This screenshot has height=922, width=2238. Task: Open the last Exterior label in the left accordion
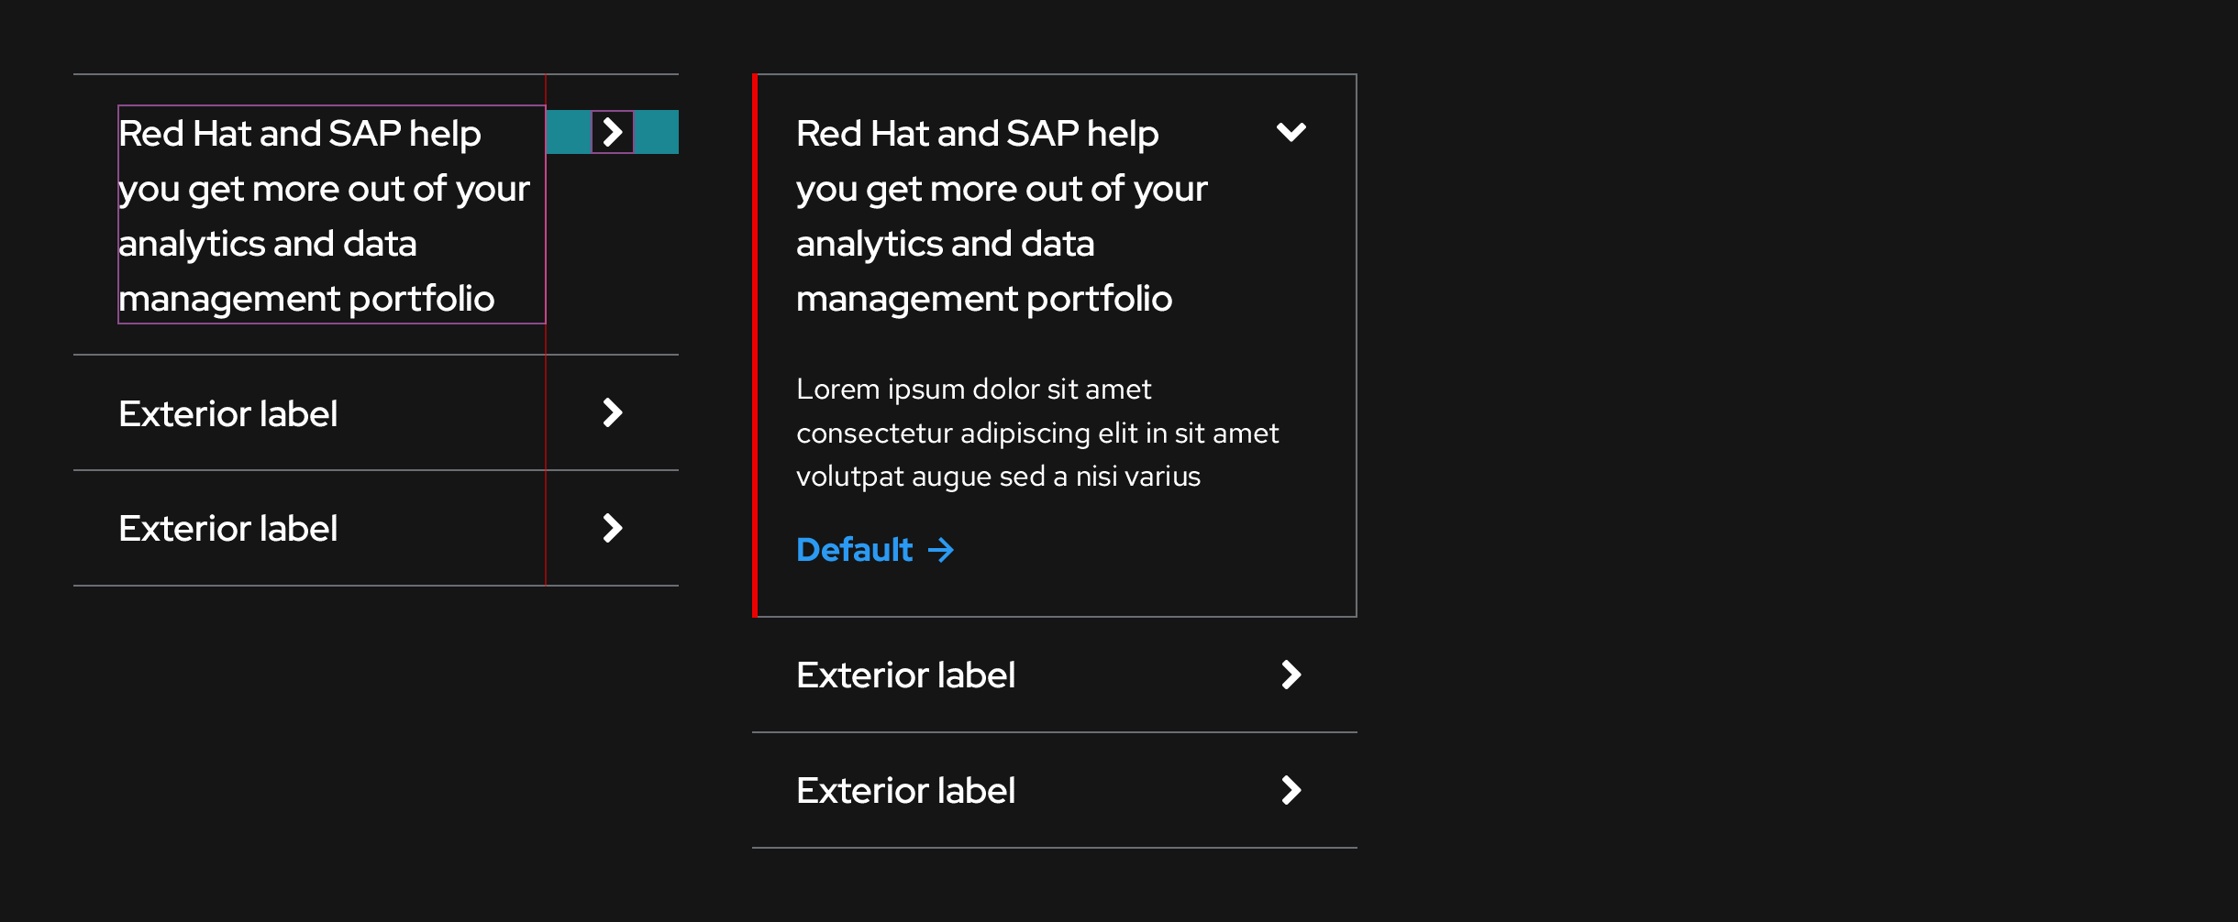tap(228, 529)
